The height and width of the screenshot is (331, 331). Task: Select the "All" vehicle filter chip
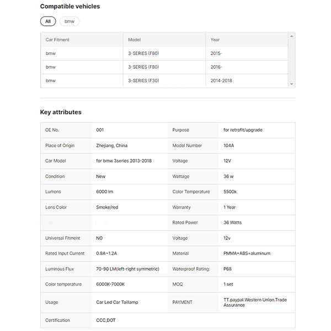[48, 22]
